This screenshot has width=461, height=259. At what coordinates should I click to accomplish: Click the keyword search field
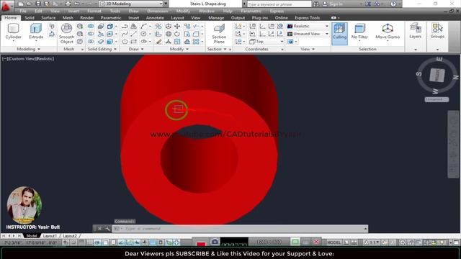click(279, 4)
